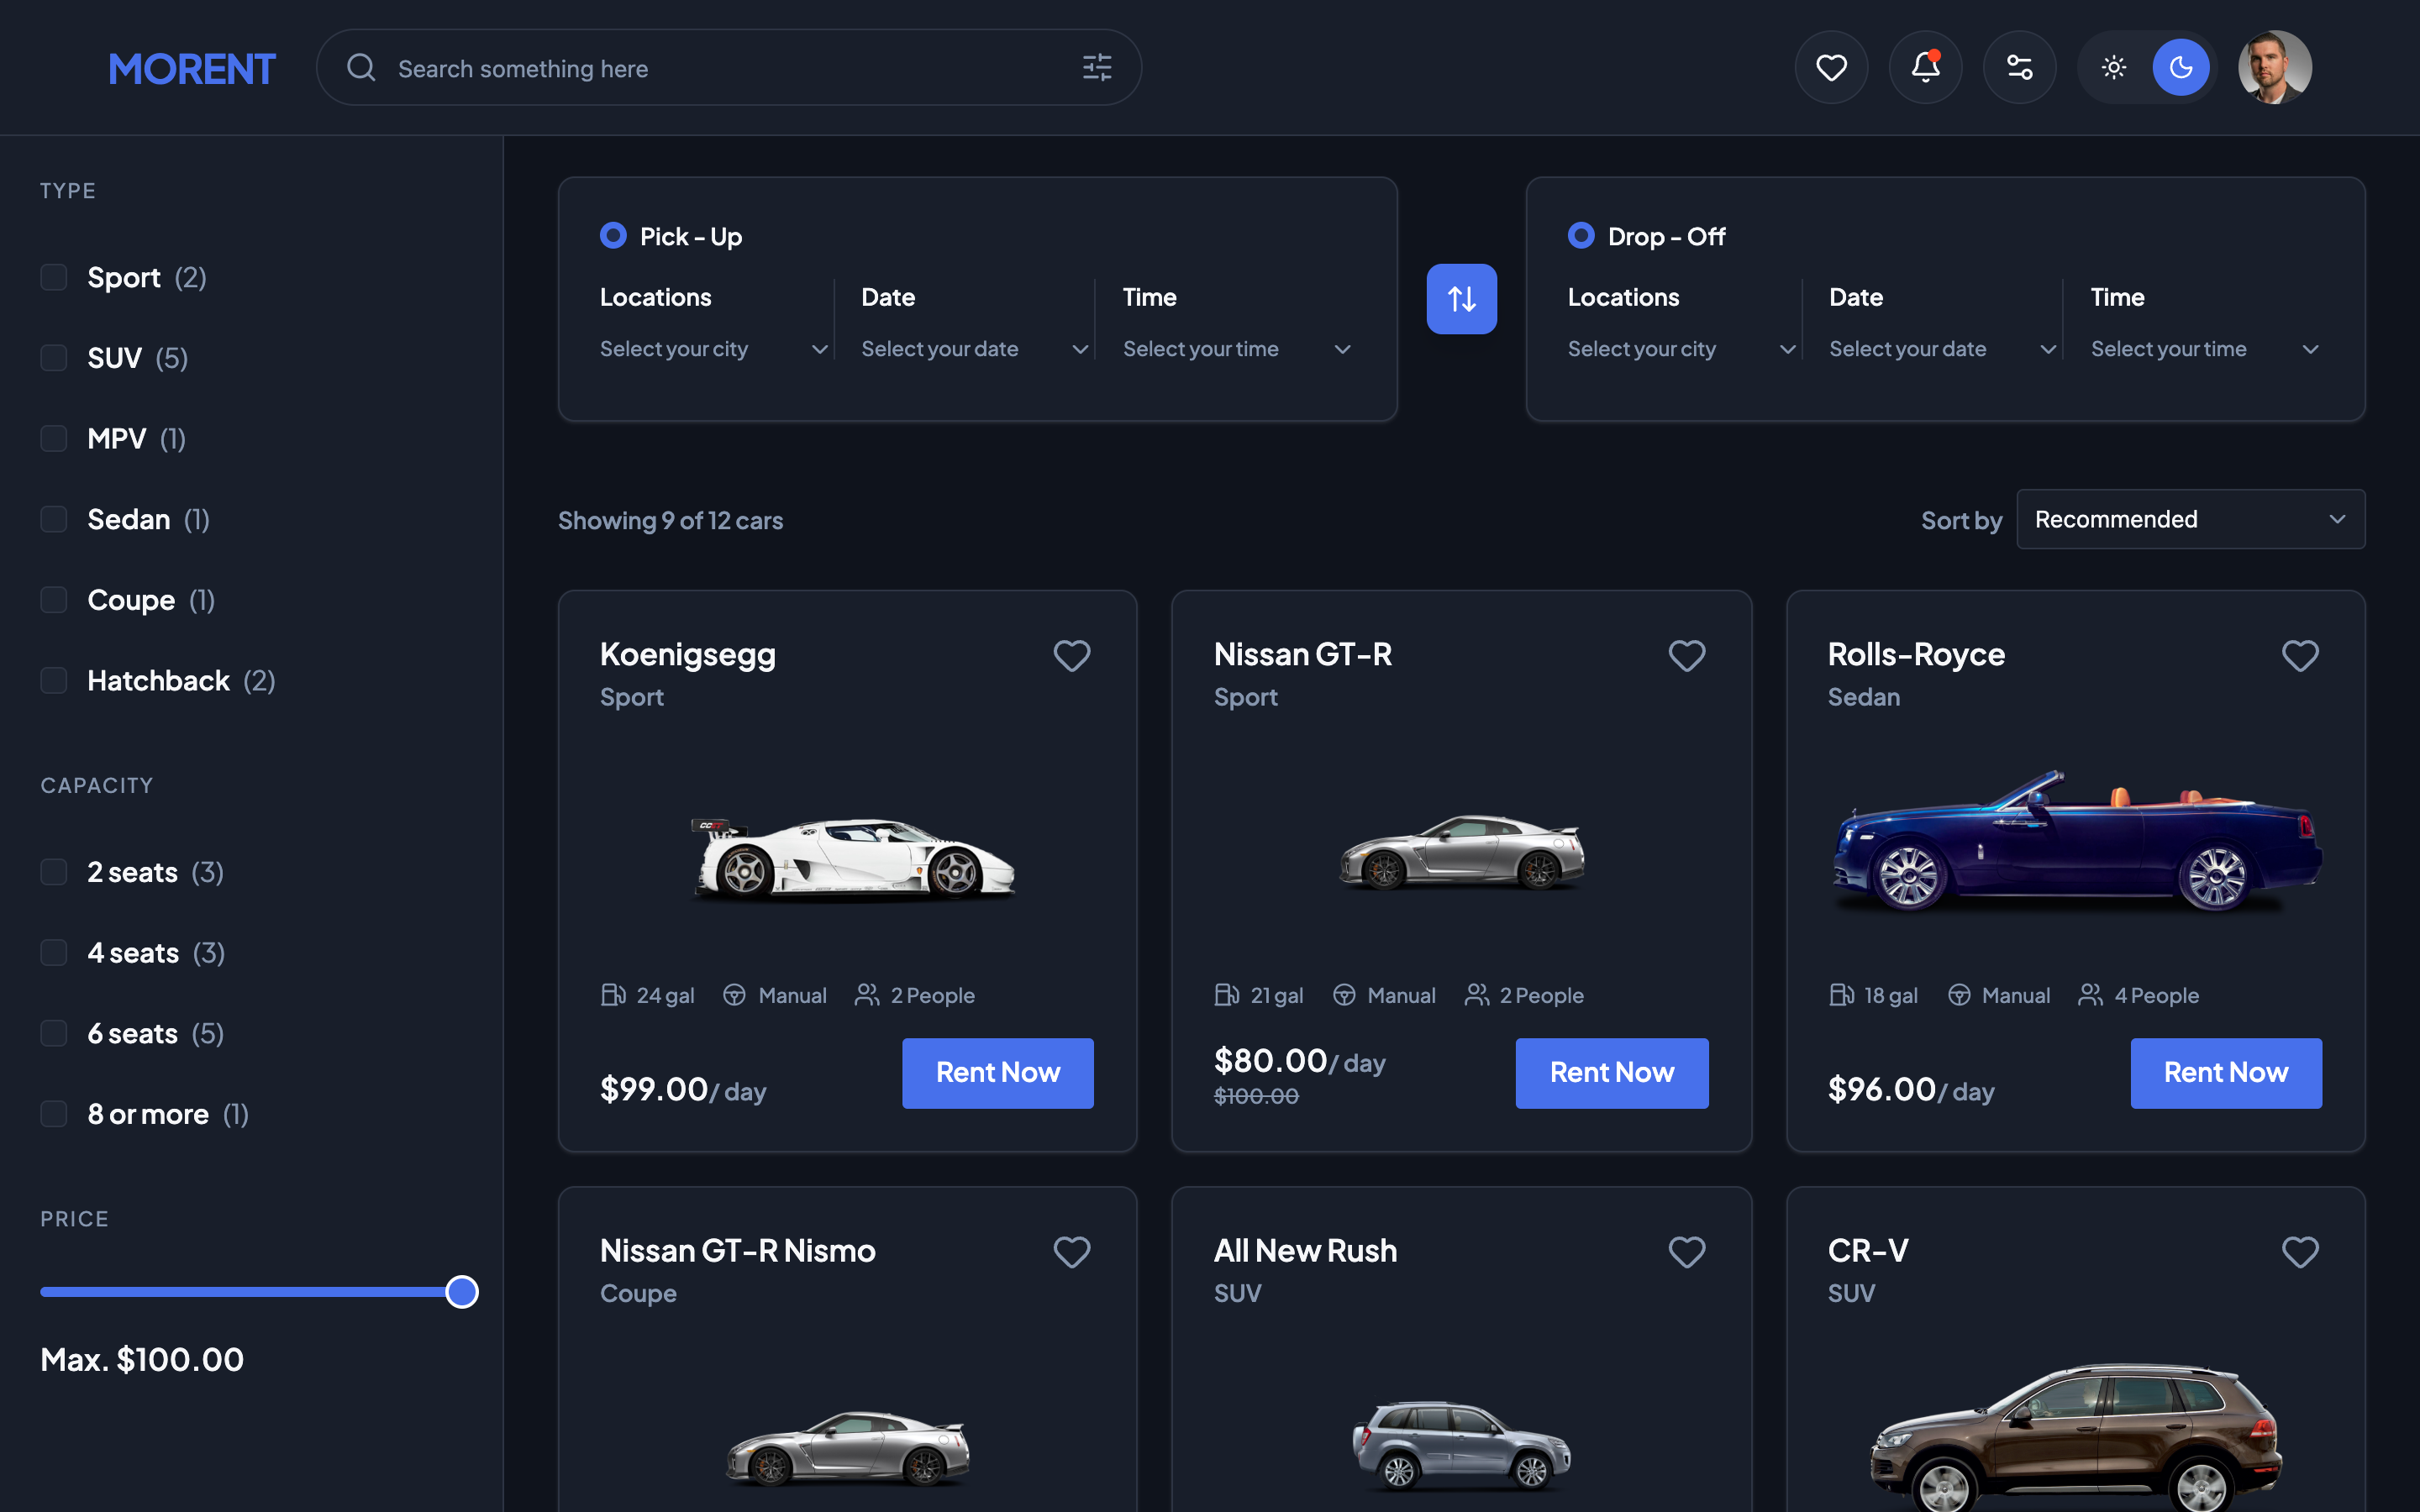This screenshot has height=1512, width=2420.
Task: Favorite the Nissan GT-R car
Action: 1686,656
